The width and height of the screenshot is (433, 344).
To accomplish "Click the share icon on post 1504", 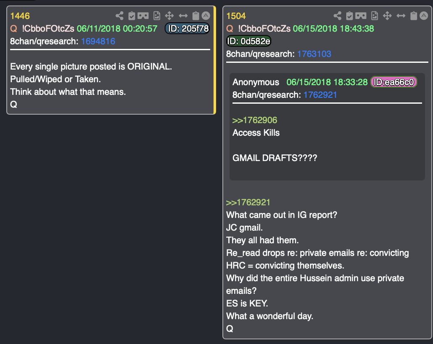I will [x=337, y=16].
